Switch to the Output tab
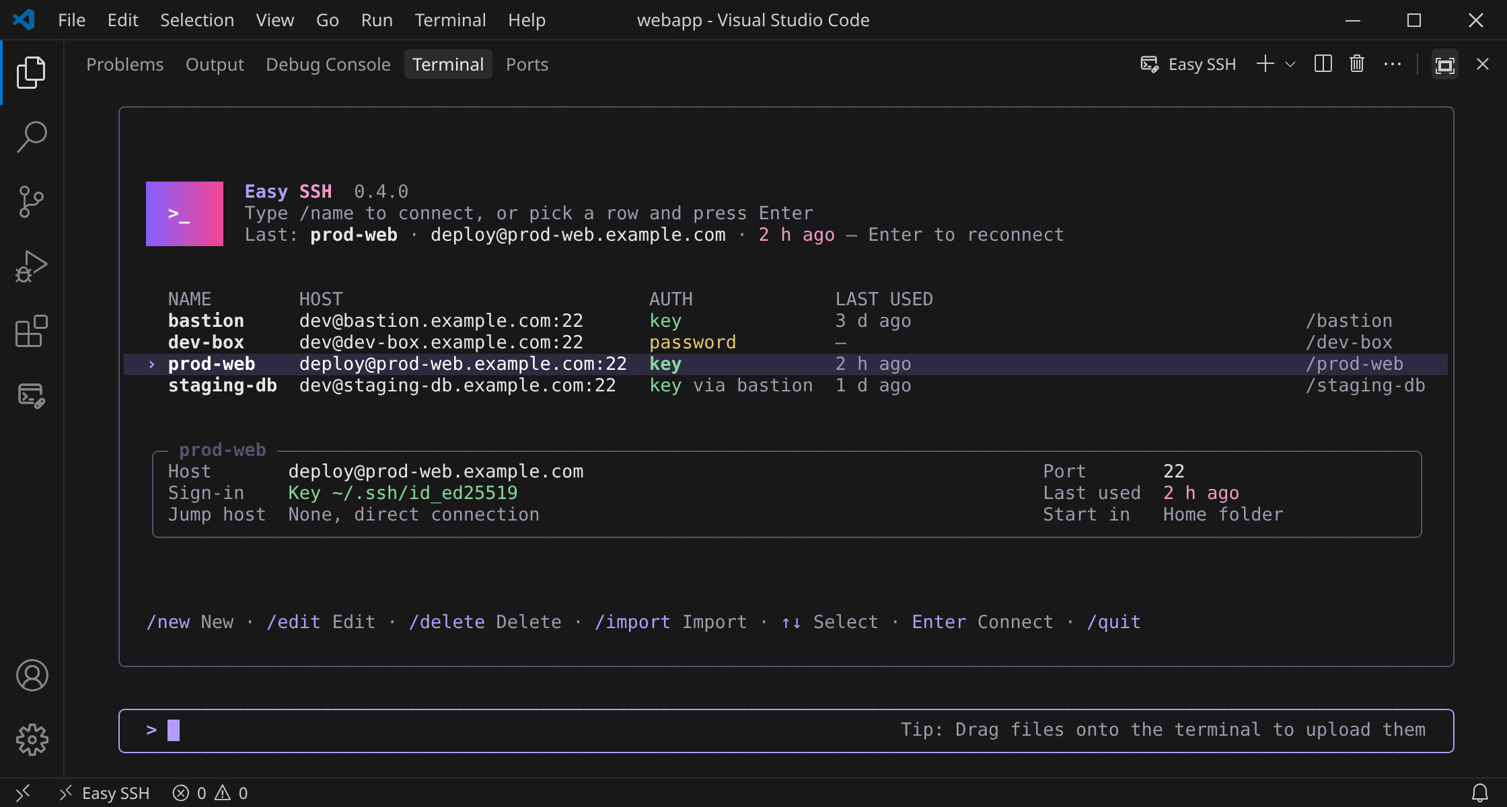The image size is (1507, 807). [x=215, y=64]
